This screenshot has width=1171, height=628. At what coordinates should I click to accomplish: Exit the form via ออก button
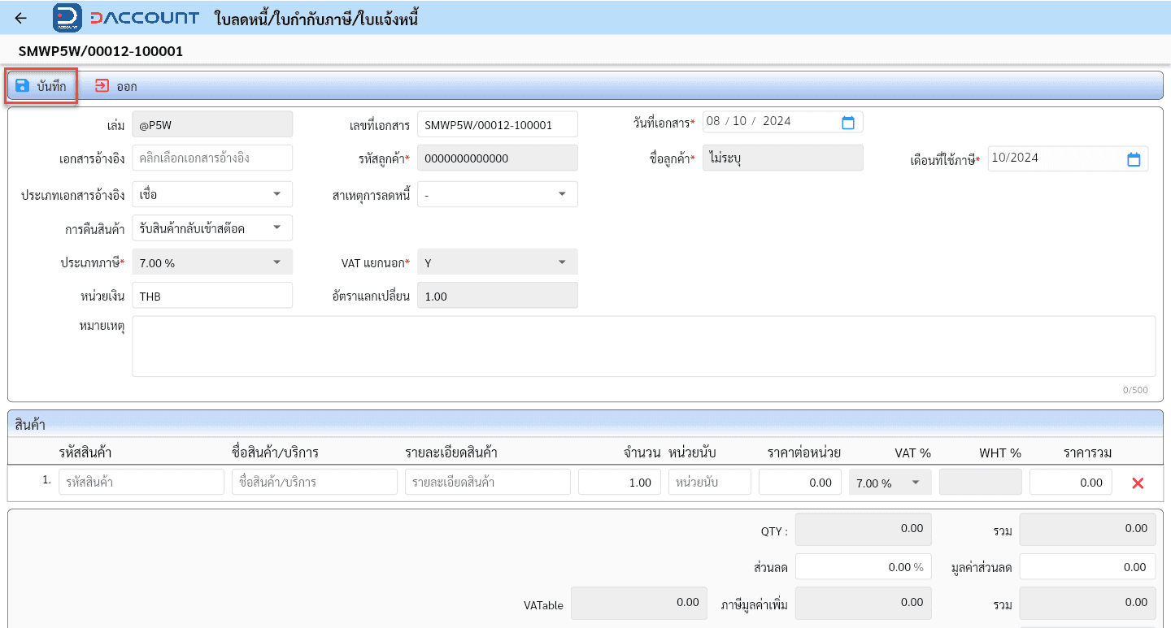pyautogui.click(x=115, y=86)
